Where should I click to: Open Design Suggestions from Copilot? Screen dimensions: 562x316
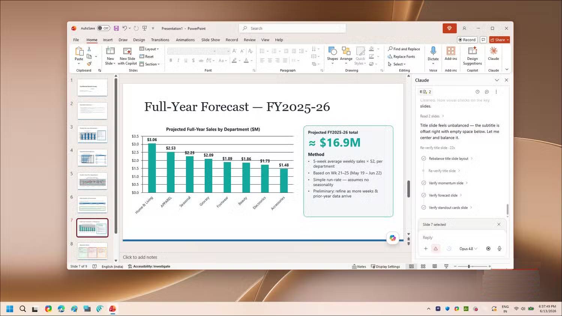(x=472, y=55)
